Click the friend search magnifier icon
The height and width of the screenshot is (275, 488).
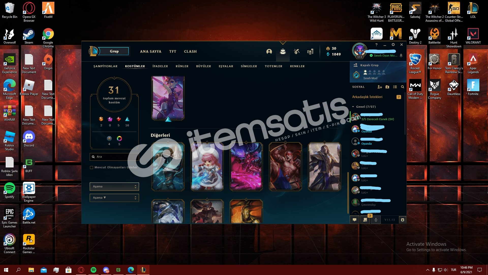tap(403, 87)
